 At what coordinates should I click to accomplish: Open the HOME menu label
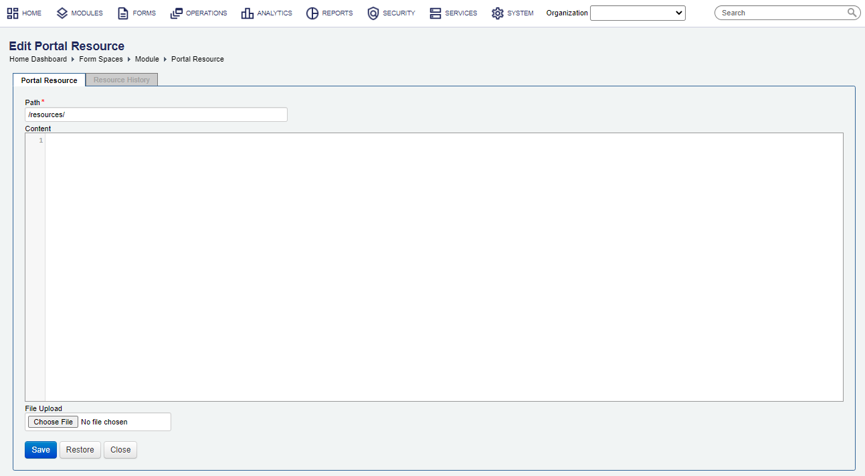(31, 13)
